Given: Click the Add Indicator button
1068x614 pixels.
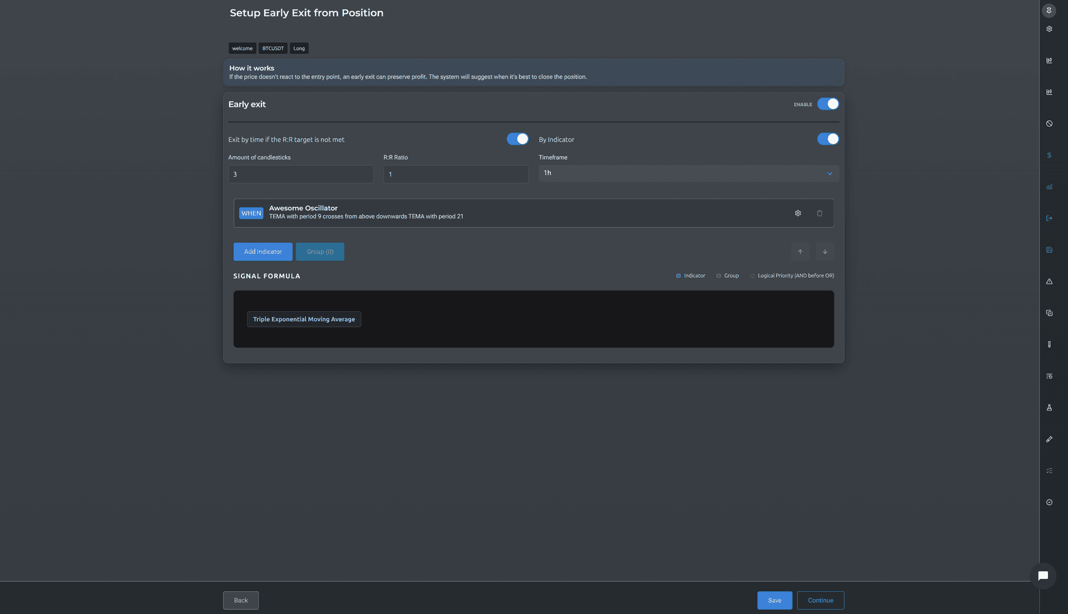Looking at the screenshot, I should pos(263,252).
